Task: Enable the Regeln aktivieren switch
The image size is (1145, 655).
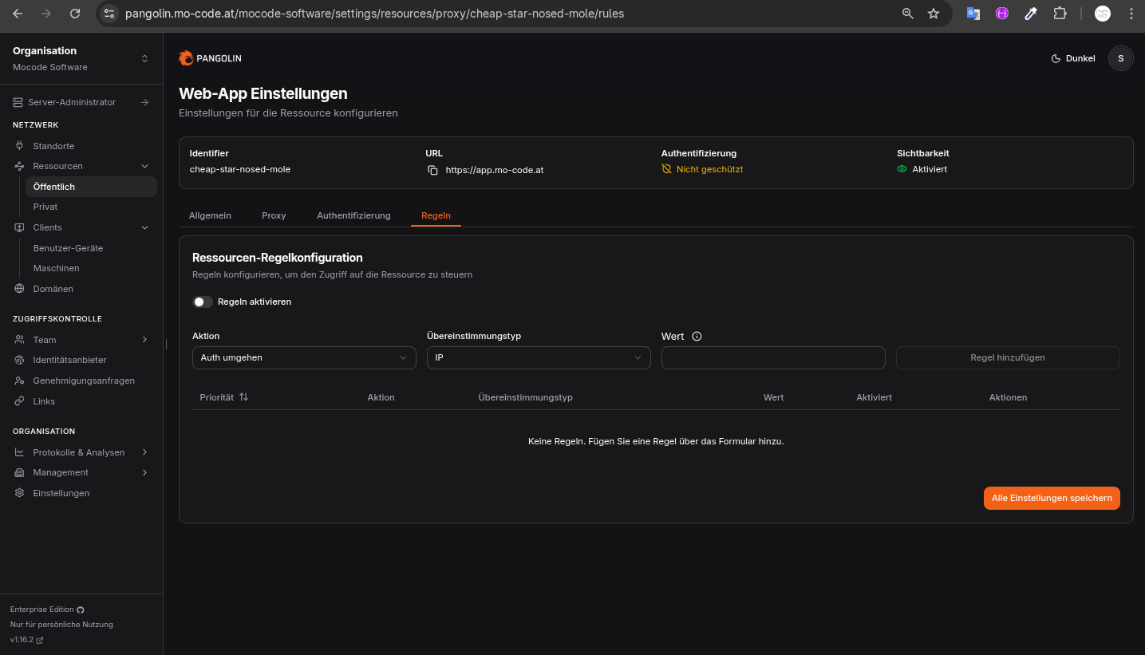Action: point(203,302)
